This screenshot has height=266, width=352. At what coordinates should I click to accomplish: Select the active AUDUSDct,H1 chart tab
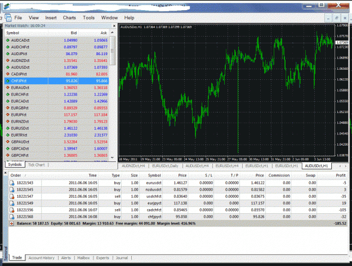[x=317, y=166]
